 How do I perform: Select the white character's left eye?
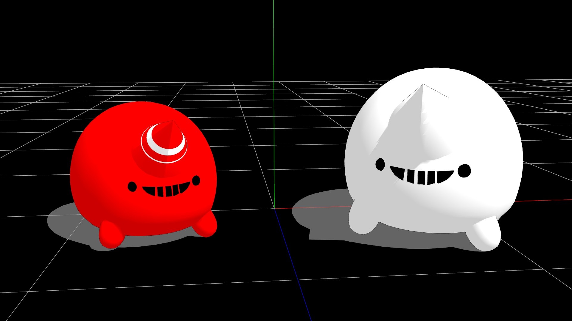tap(380, 164)
